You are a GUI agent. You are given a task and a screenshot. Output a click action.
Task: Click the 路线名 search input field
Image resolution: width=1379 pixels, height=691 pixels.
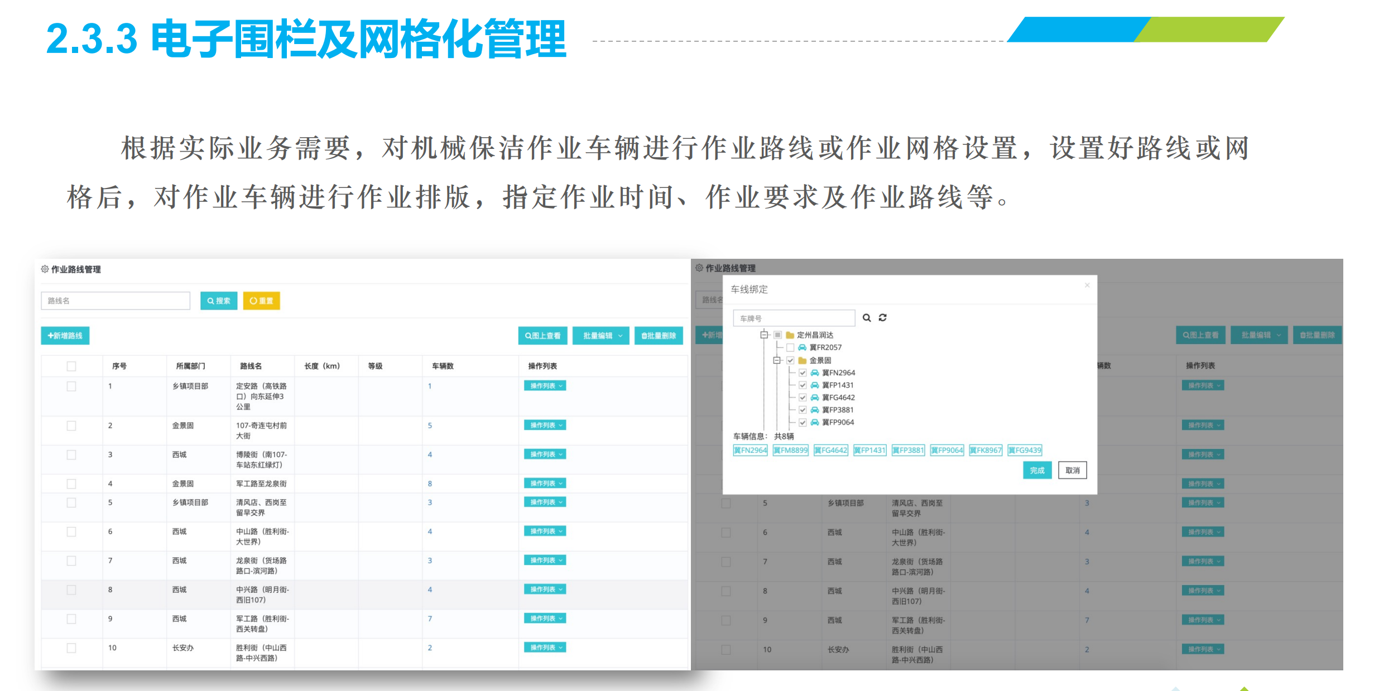[116, 301]
